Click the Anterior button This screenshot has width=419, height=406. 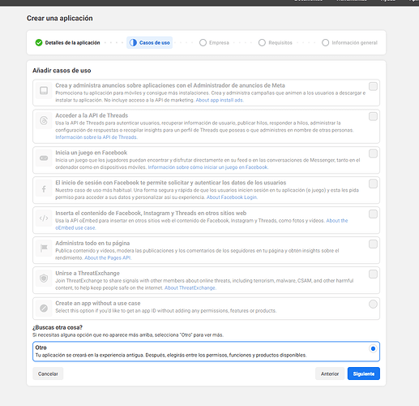(330, 374)
